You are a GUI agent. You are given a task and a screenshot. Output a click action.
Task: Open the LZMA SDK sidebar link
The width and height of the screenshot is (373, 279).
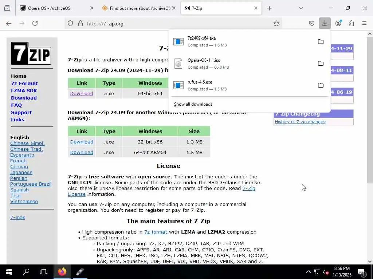[24, 90]
